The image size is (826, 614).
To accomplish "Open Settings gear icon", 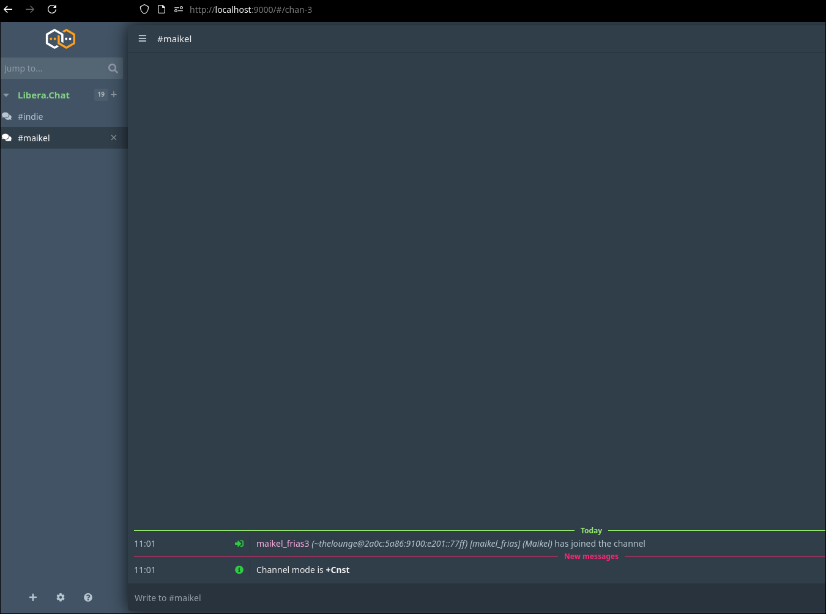I will pyautogui.click(x=61, y=597).
